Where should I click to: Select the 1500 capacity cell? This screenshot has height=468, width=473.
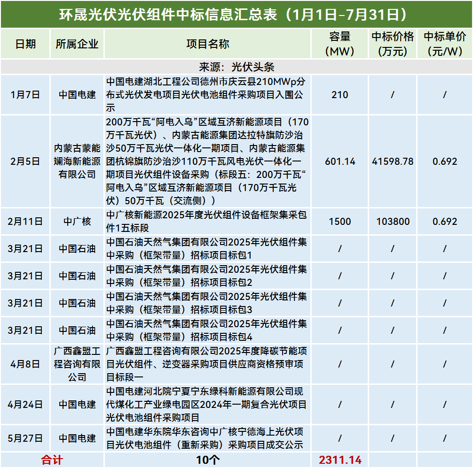coord(339,222)
